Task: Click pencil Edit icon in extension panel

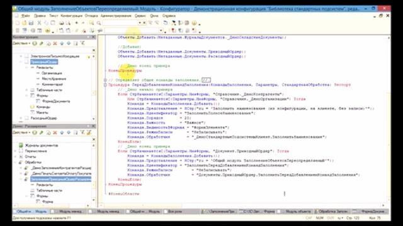Action: click(42, 132)
